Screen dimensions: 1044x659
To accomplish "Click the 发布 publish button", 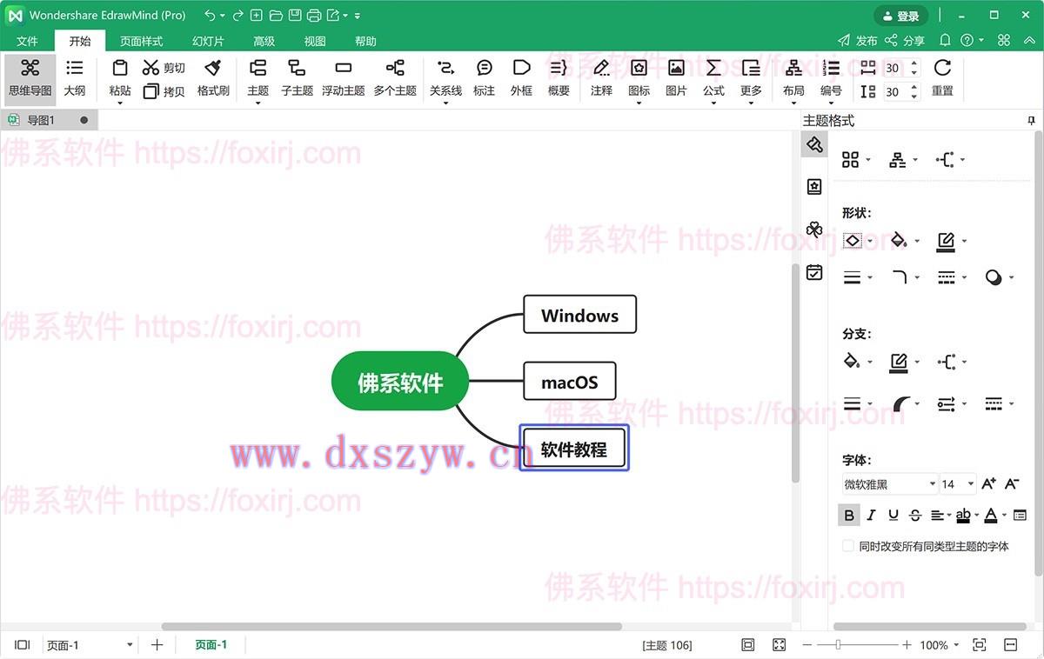I will pos(858,41).
